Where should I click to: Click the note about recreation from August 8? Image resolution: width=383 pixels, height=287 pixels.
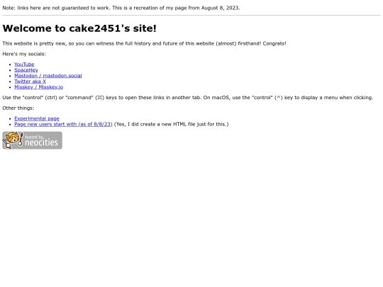point(121,8)
